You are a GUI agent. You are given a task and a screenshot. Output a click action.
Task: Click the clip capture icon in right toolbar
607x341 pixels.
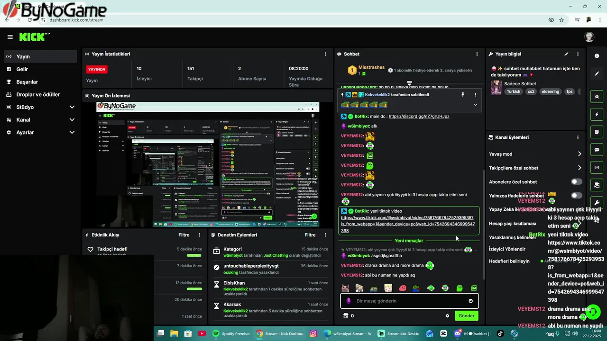[x=597, y=97]
